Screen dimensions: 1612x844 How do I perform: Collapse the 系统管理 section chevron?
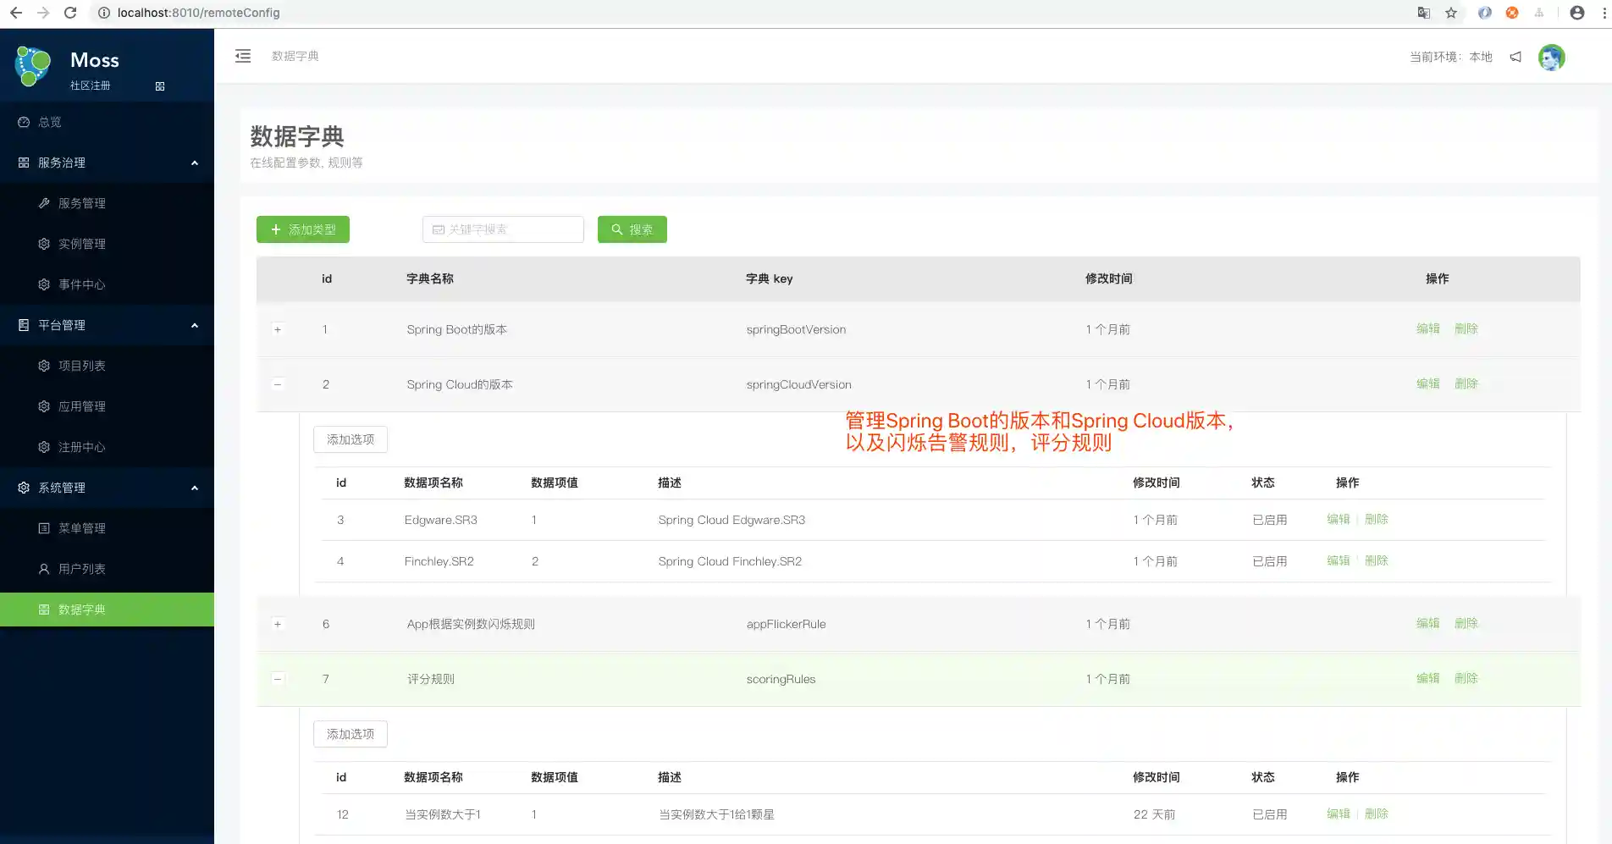click(x=194, y=488)
